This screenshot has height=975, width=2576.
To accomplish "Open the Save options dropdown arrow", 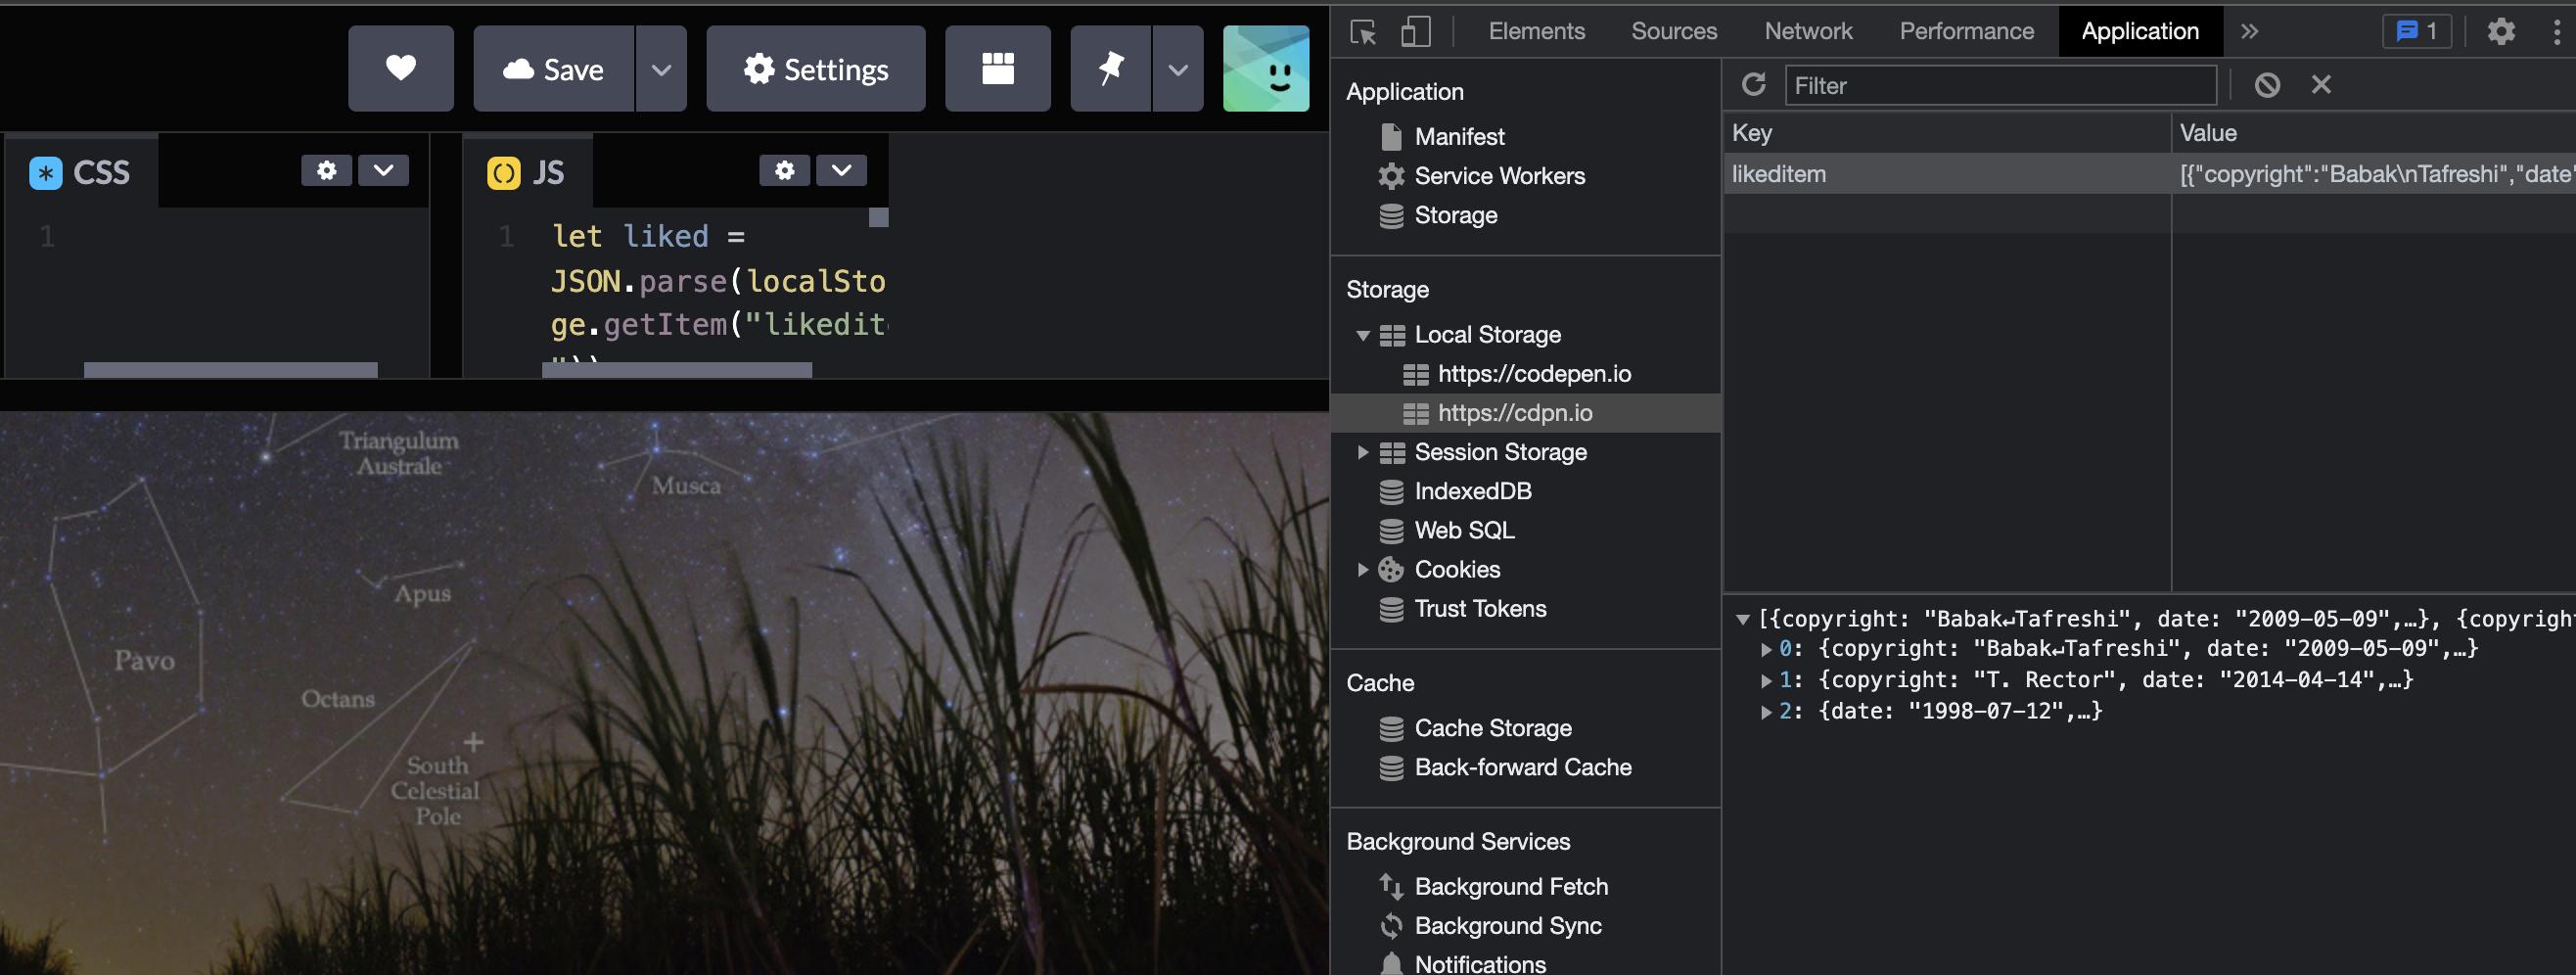I will (661, 69).
